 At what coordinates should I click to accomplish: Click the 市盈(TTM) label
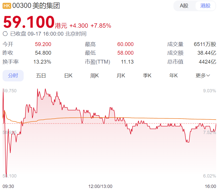(x=98, y=62)
